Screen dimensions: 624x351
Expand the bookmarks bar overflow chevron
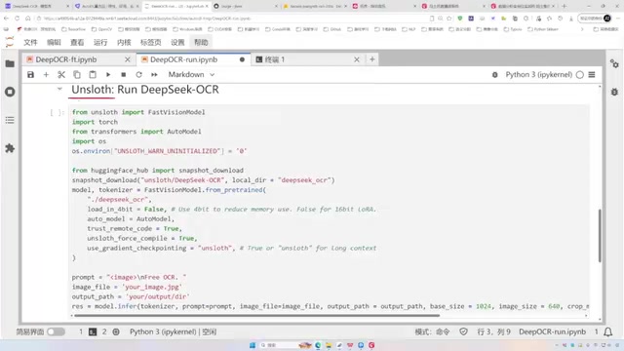point(582,29)
